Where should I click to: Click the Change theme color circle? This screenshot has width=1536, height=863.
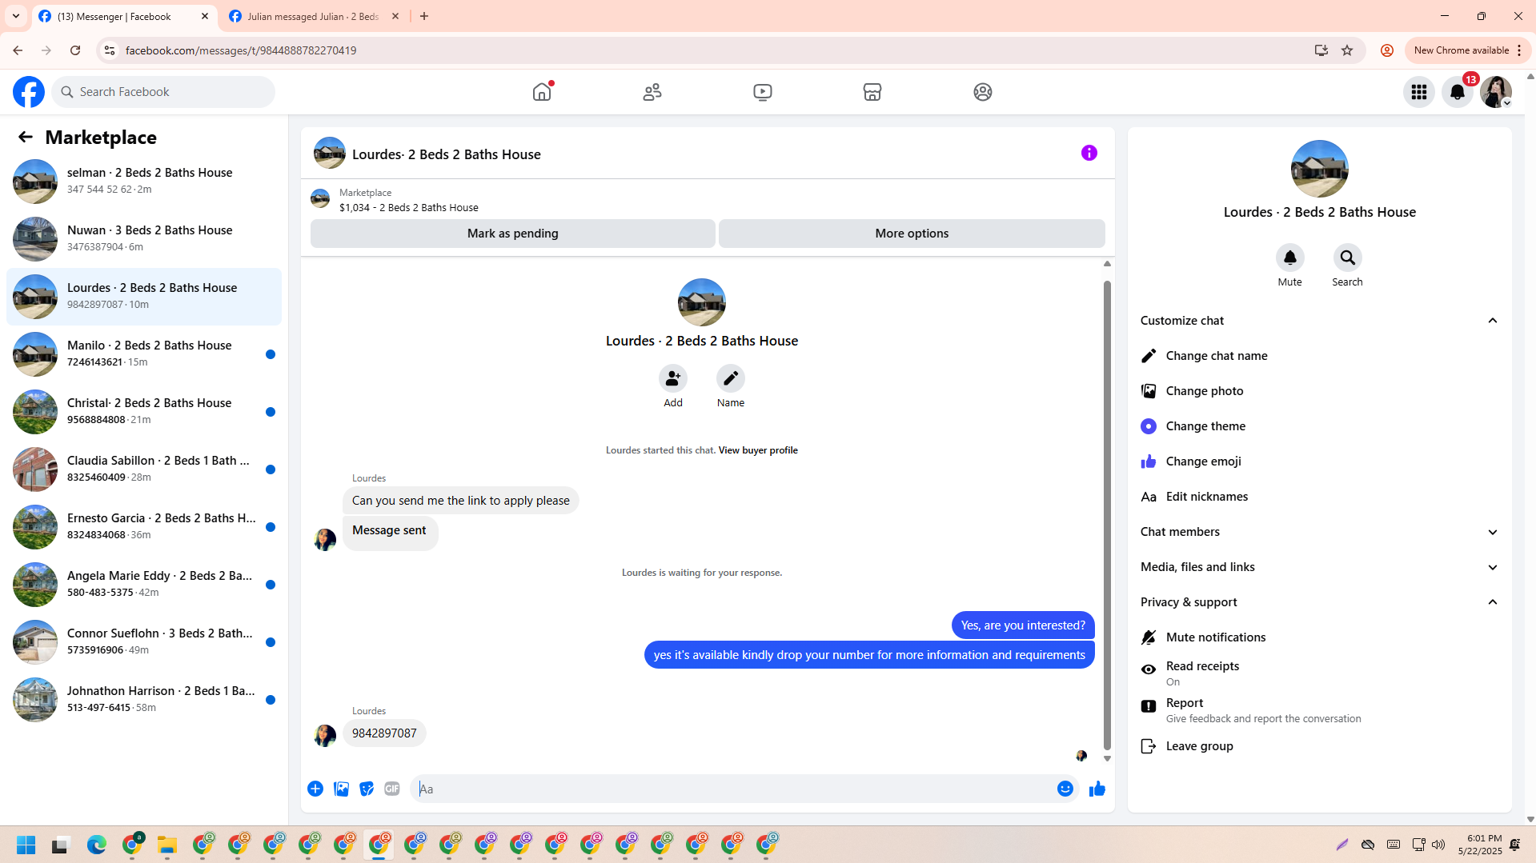click(1149, 426)
